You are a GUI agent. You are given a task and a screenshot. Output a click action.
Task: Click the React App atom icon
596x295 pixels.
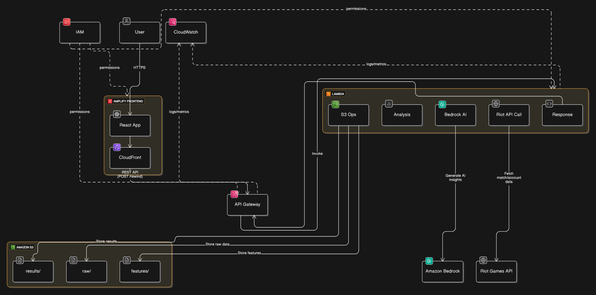(117, 114)
